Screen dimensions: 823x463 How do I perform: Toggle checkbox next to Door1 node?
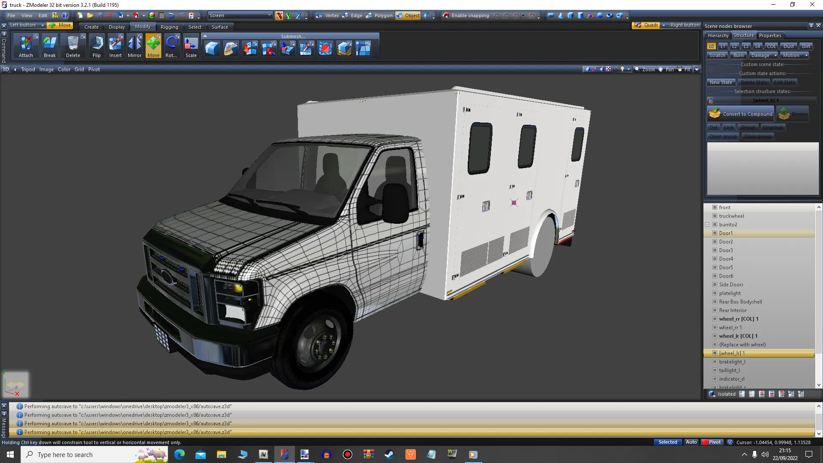point(715,233)
